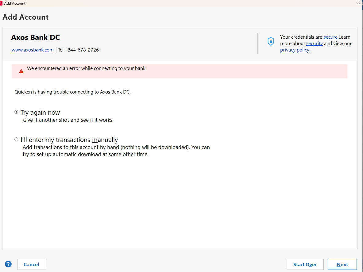Viewport: 363px width, 272px height.
Task: Click 'Add transactions to this account by hand' text
Action: [x=116, y=151]
